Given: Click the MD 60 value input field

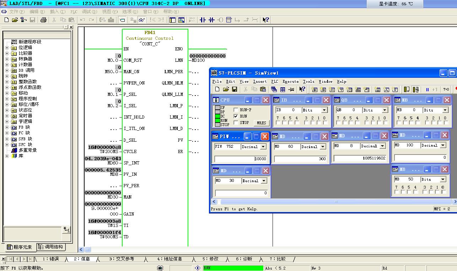Looking at the screenshot, I should pos(300,159).
